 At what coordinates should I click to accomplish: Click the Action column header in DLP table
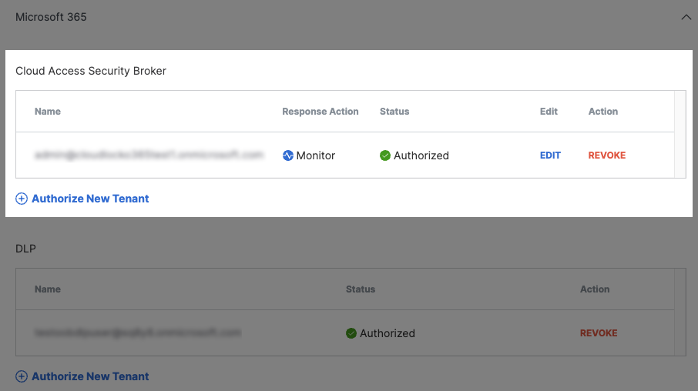pyautogui.click(x=595, y=289)
